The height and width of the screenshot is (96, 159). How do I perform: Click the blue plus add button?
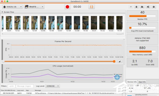[x=117, y=77]
